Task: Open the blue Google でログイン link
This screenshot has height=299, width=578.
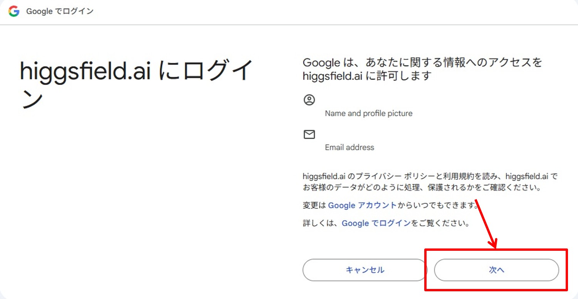Action: click(x=376, y=223)
